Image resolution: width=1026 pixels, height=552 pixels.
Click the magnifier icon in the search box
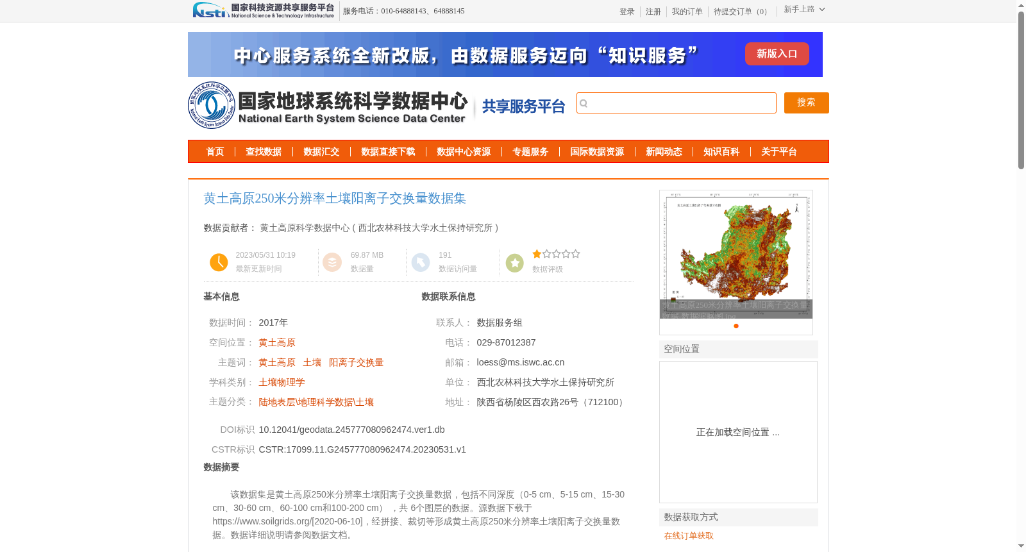click(584, 103)
